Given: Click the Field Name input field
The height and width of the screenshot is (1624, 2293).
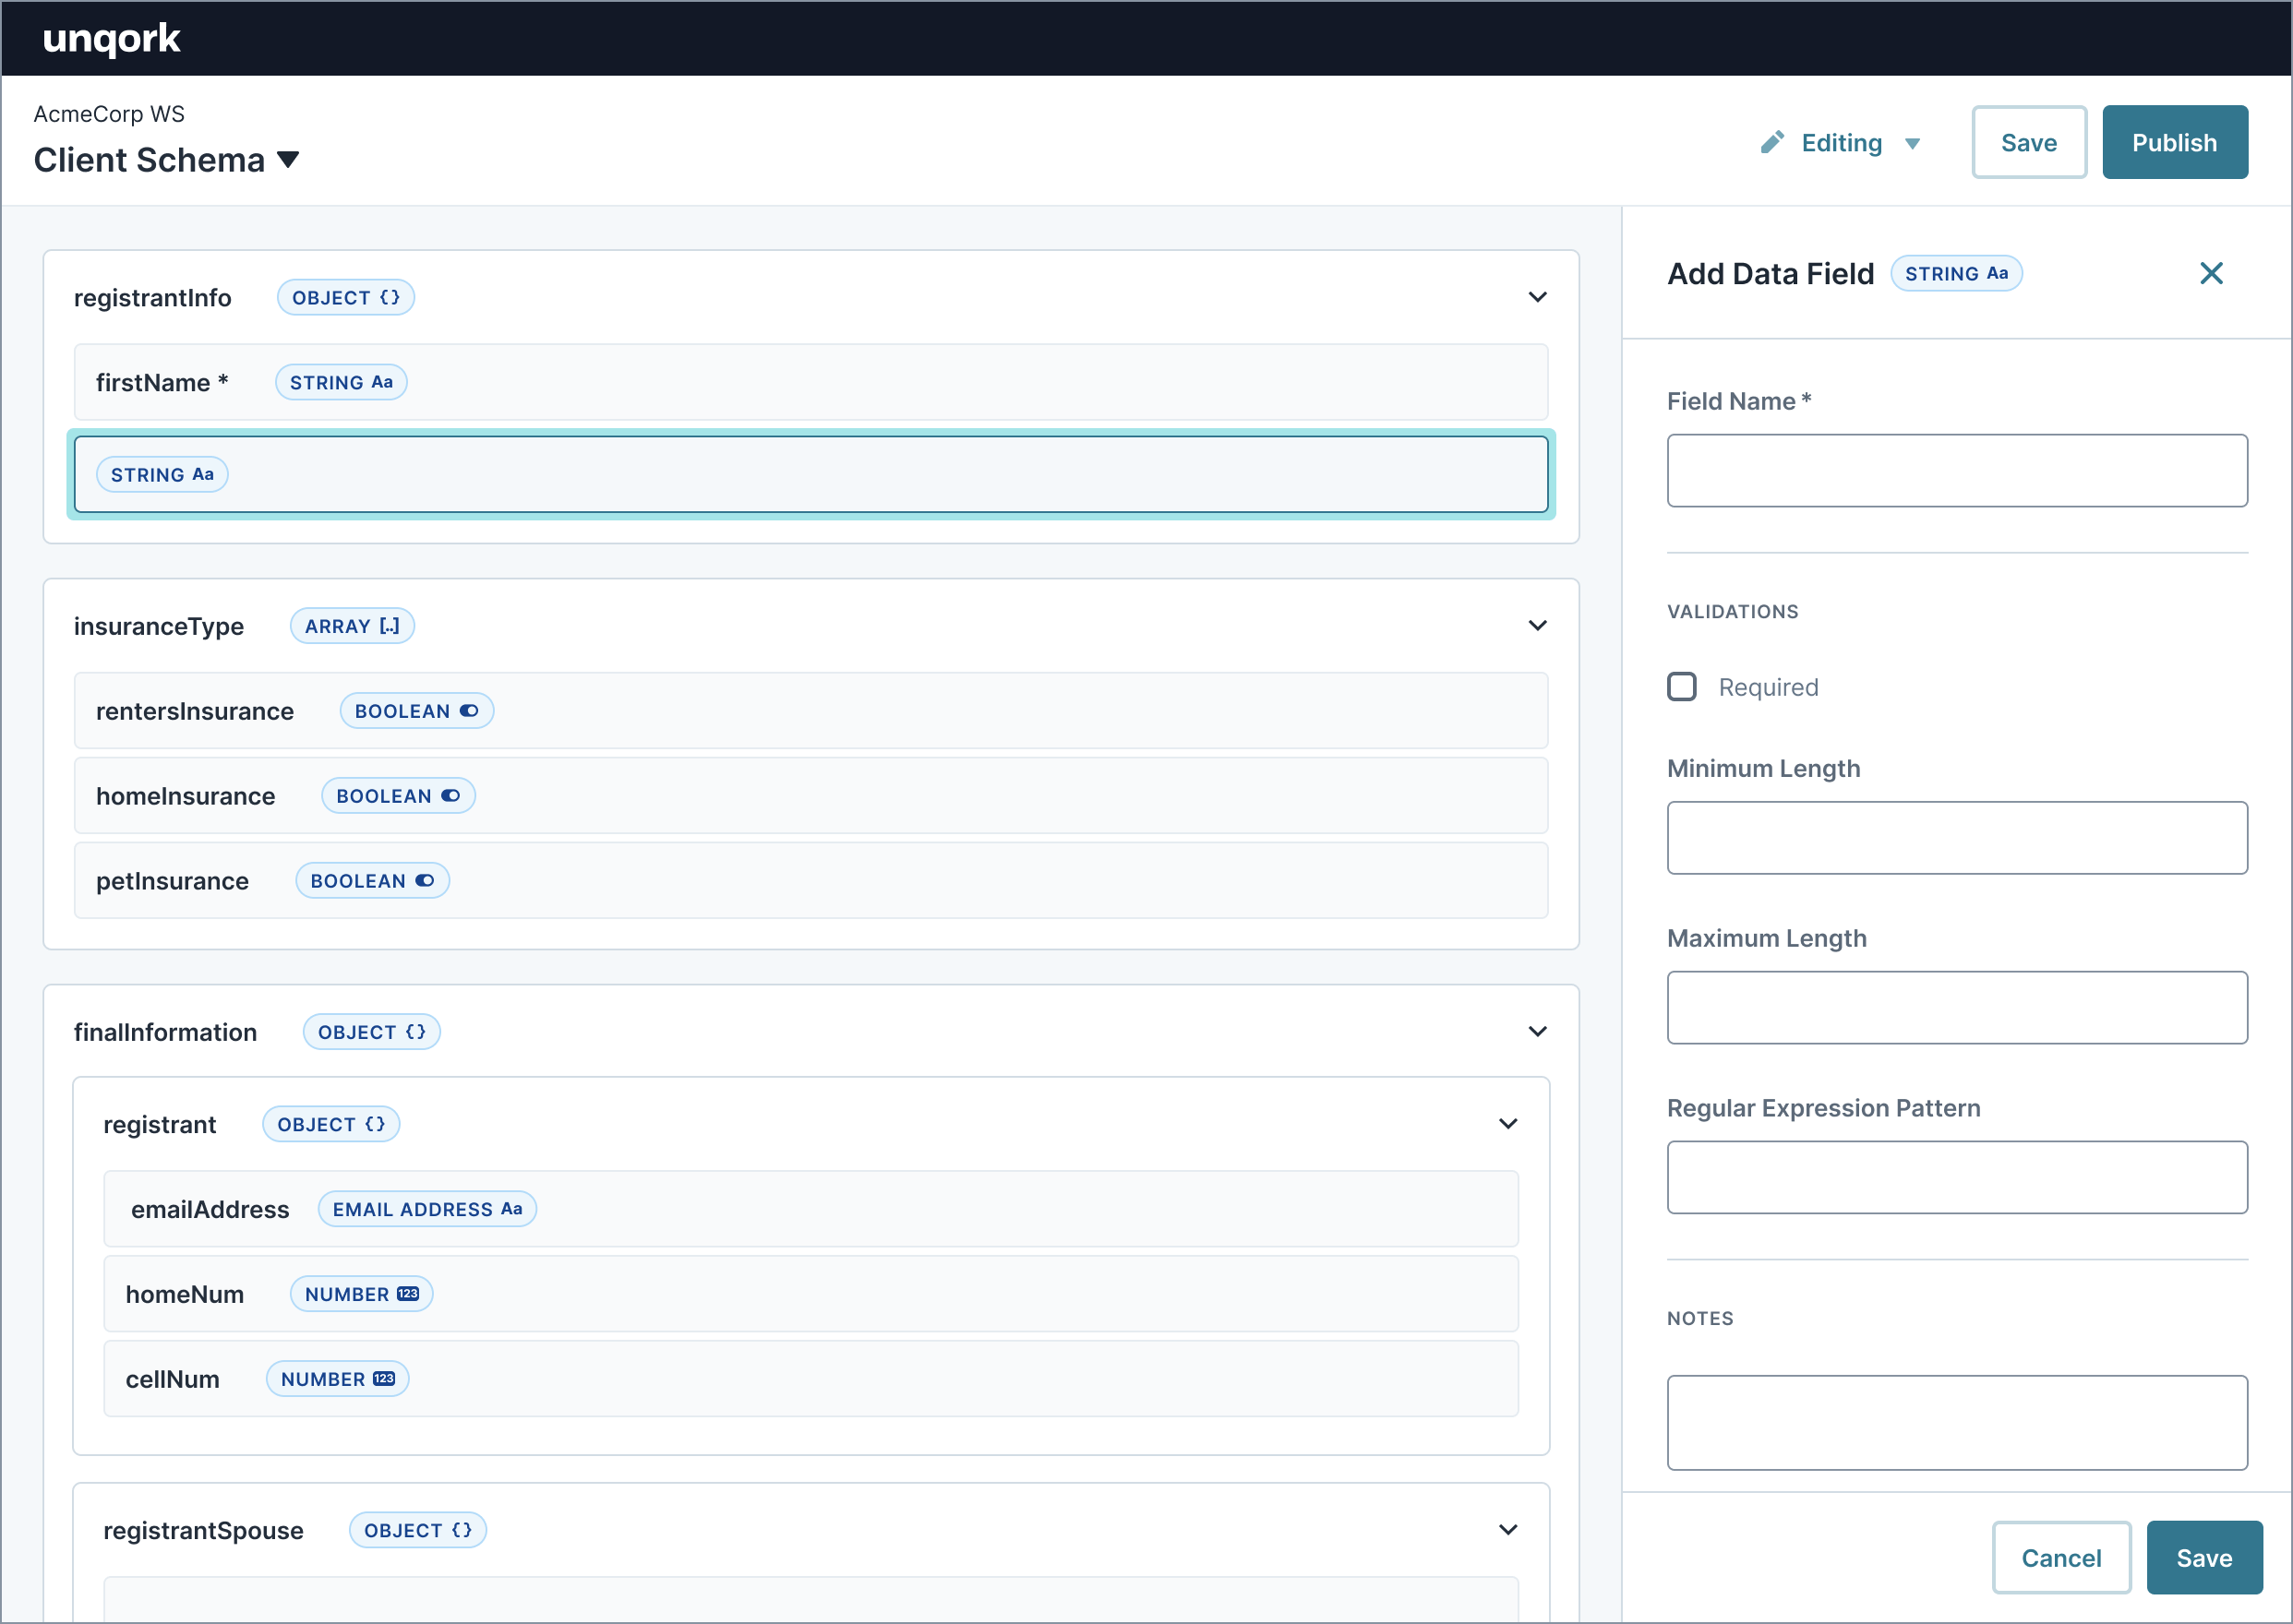Looking at the screenshot, I should [1957, 470].
